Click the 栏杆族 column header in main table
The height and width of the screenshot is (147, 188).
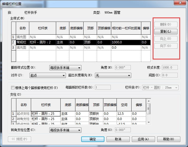click(x=42, y=28)
